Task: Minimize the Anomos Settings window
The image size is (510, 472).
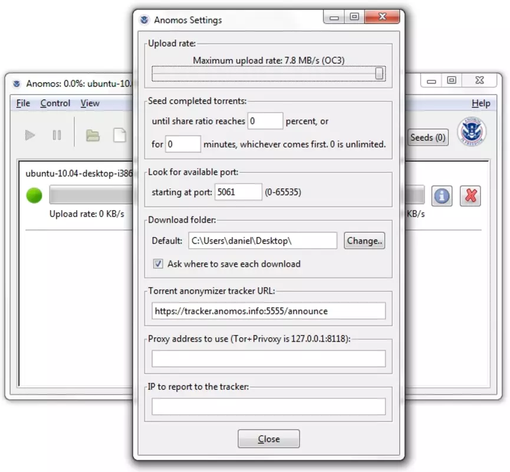Action: point(334,17)
